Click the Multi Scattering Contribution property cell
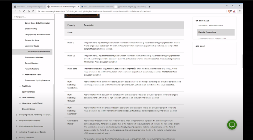 72,85
